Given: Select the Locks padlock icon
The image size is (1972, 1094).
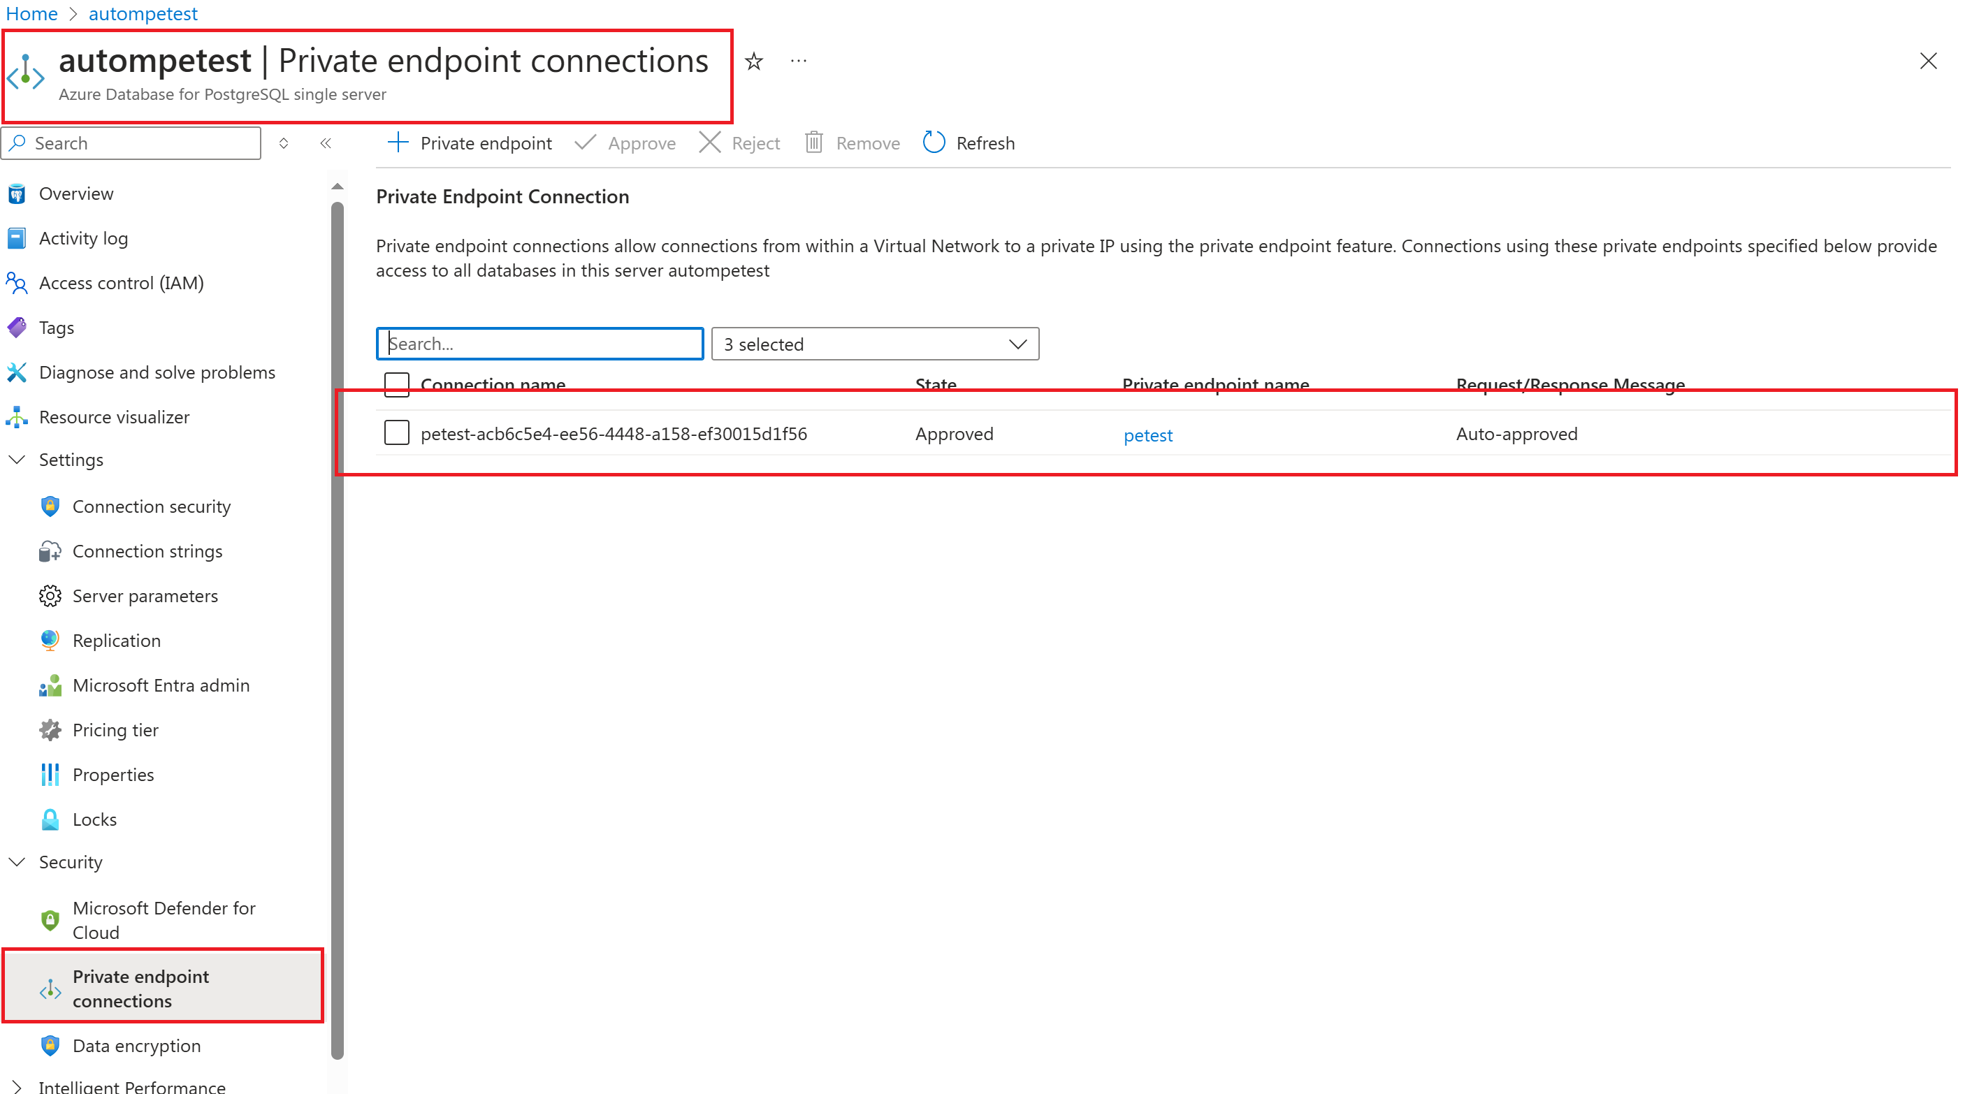Looking at the screenshot, I should (x=50, y=820).
